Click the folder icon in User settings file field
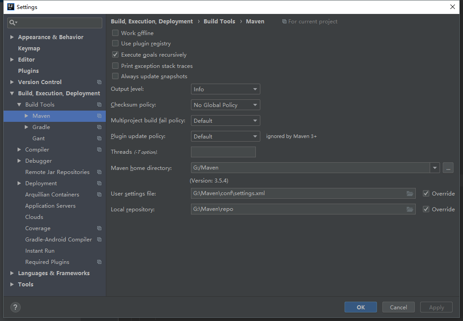The width and height of the screenshot is (463, 321). coord(409,193)
